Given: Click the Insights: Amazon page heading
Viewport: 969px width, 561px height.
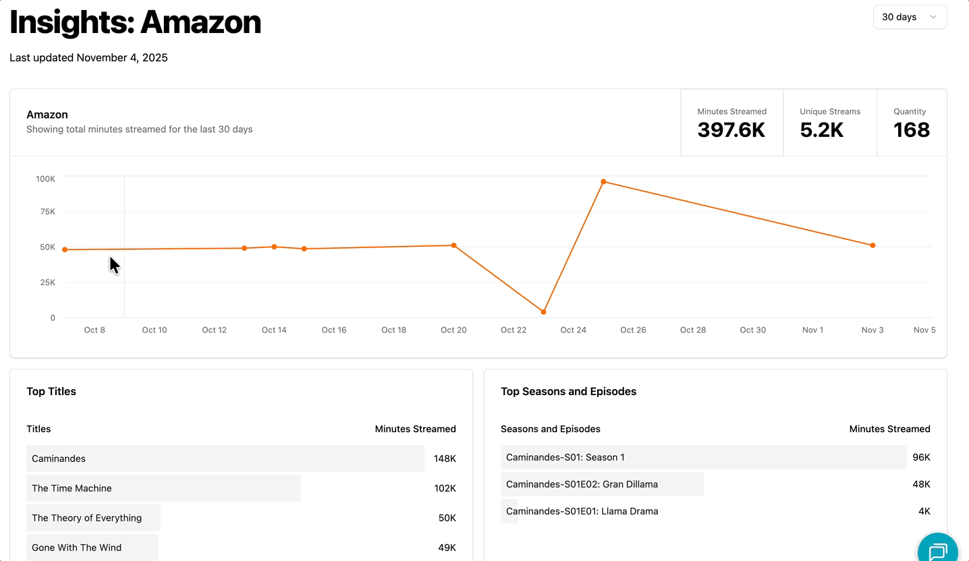Looking at the screenshot, I should (x=135, y=22).
